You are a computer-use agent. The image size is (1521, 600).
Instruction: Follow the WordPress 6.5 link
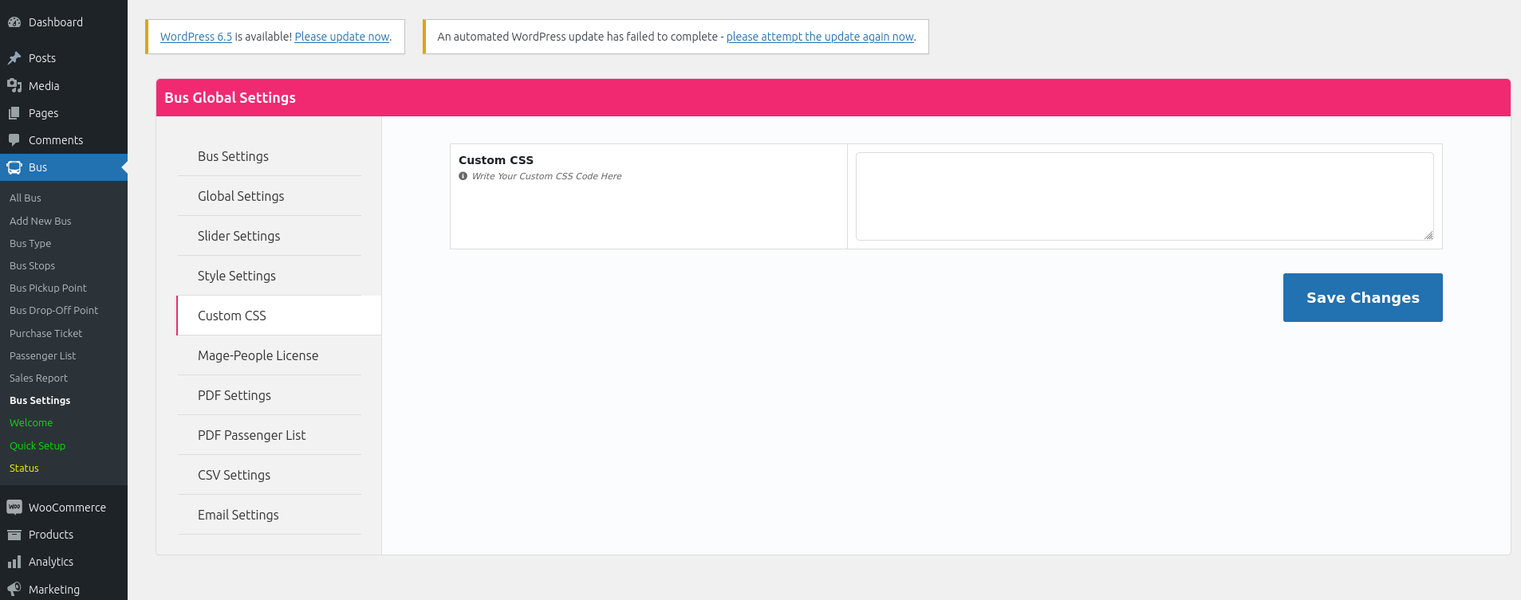point(196,37)
